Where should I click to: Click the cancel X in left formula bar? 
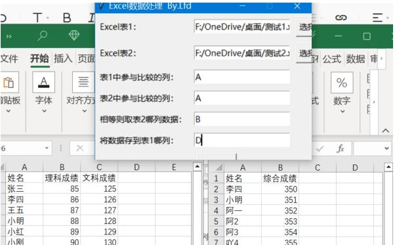80,148
